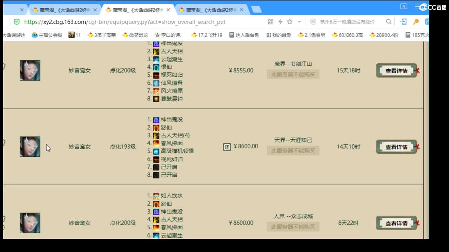Click the 云起潮生 skill icon for the ¥8555.00 pet

pos(156,59)
